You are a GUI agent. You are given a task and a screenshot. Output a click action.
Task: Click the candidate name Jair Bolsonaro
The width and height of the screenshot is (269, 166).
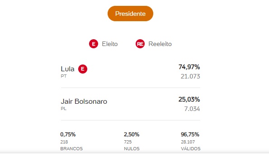click(x=84, y=101)
